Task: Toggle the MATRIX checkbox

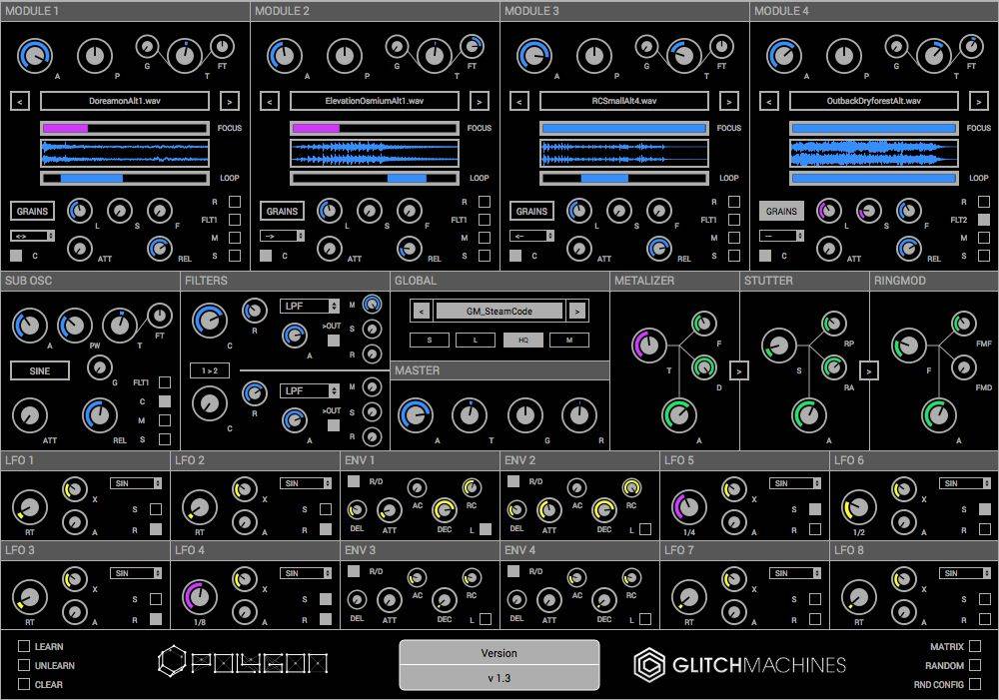Action: [974, 646]
